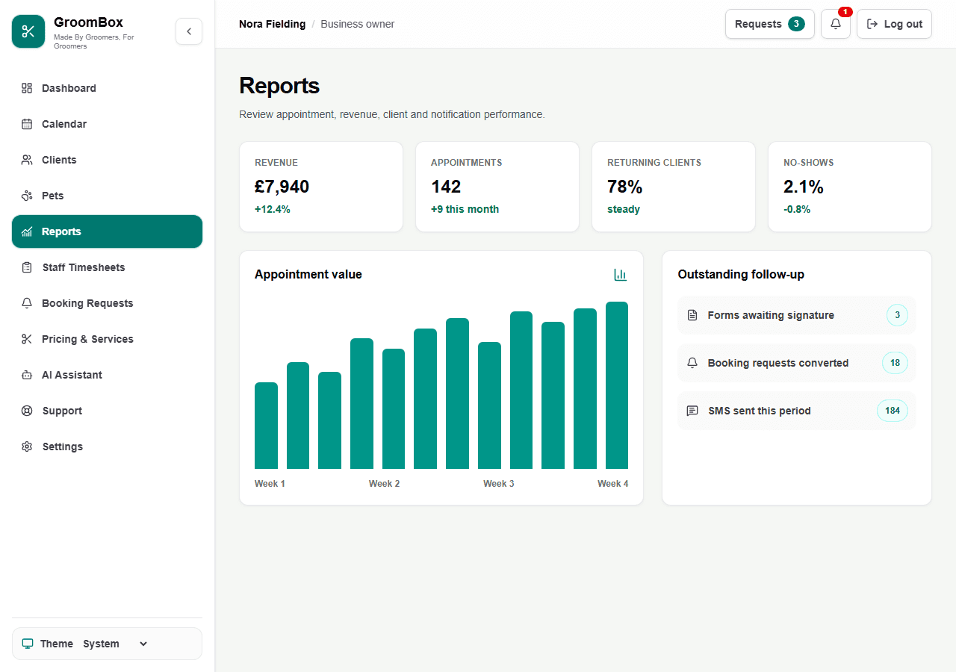Open SMS sent this period row
Viewport: 956px width, 672px height.
coord(797,411)
